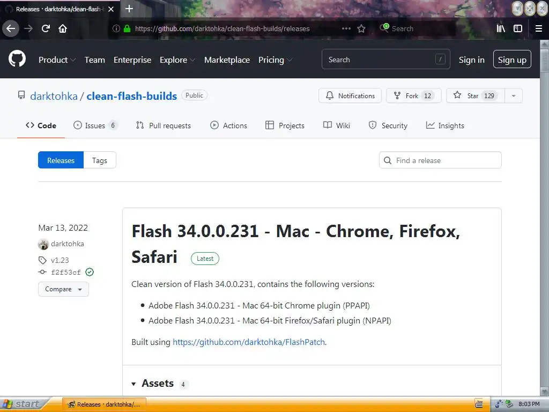The width and height of the screenshot is (549, 412).
Task: Switch to the Pull requests tab
Action: (x=163, y=126)
